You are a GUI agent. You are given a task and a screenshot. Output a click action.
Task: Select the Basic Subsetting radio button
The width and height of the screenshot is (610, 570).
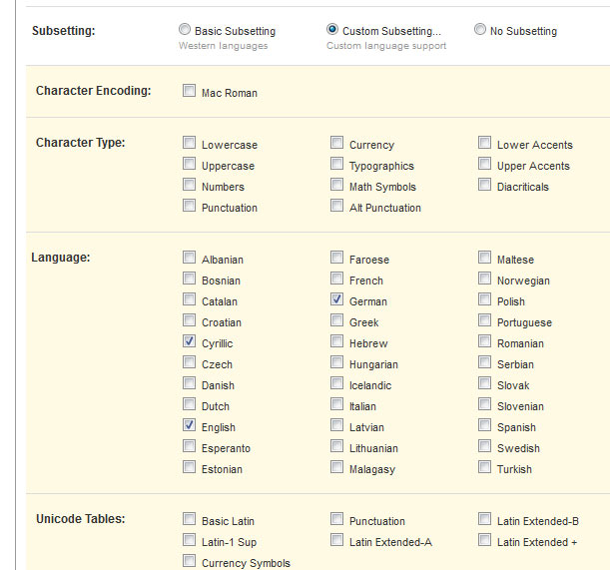pos(185,29)
